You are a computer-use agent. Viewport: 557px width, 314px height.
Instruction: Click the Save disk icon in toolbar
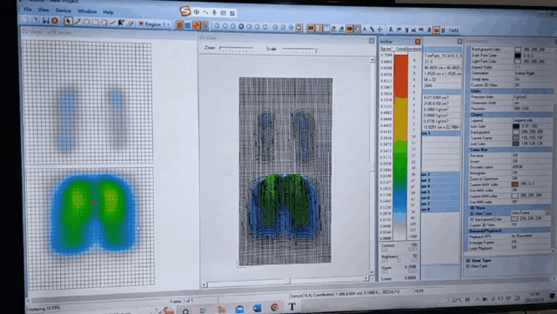tap(46, 21)
